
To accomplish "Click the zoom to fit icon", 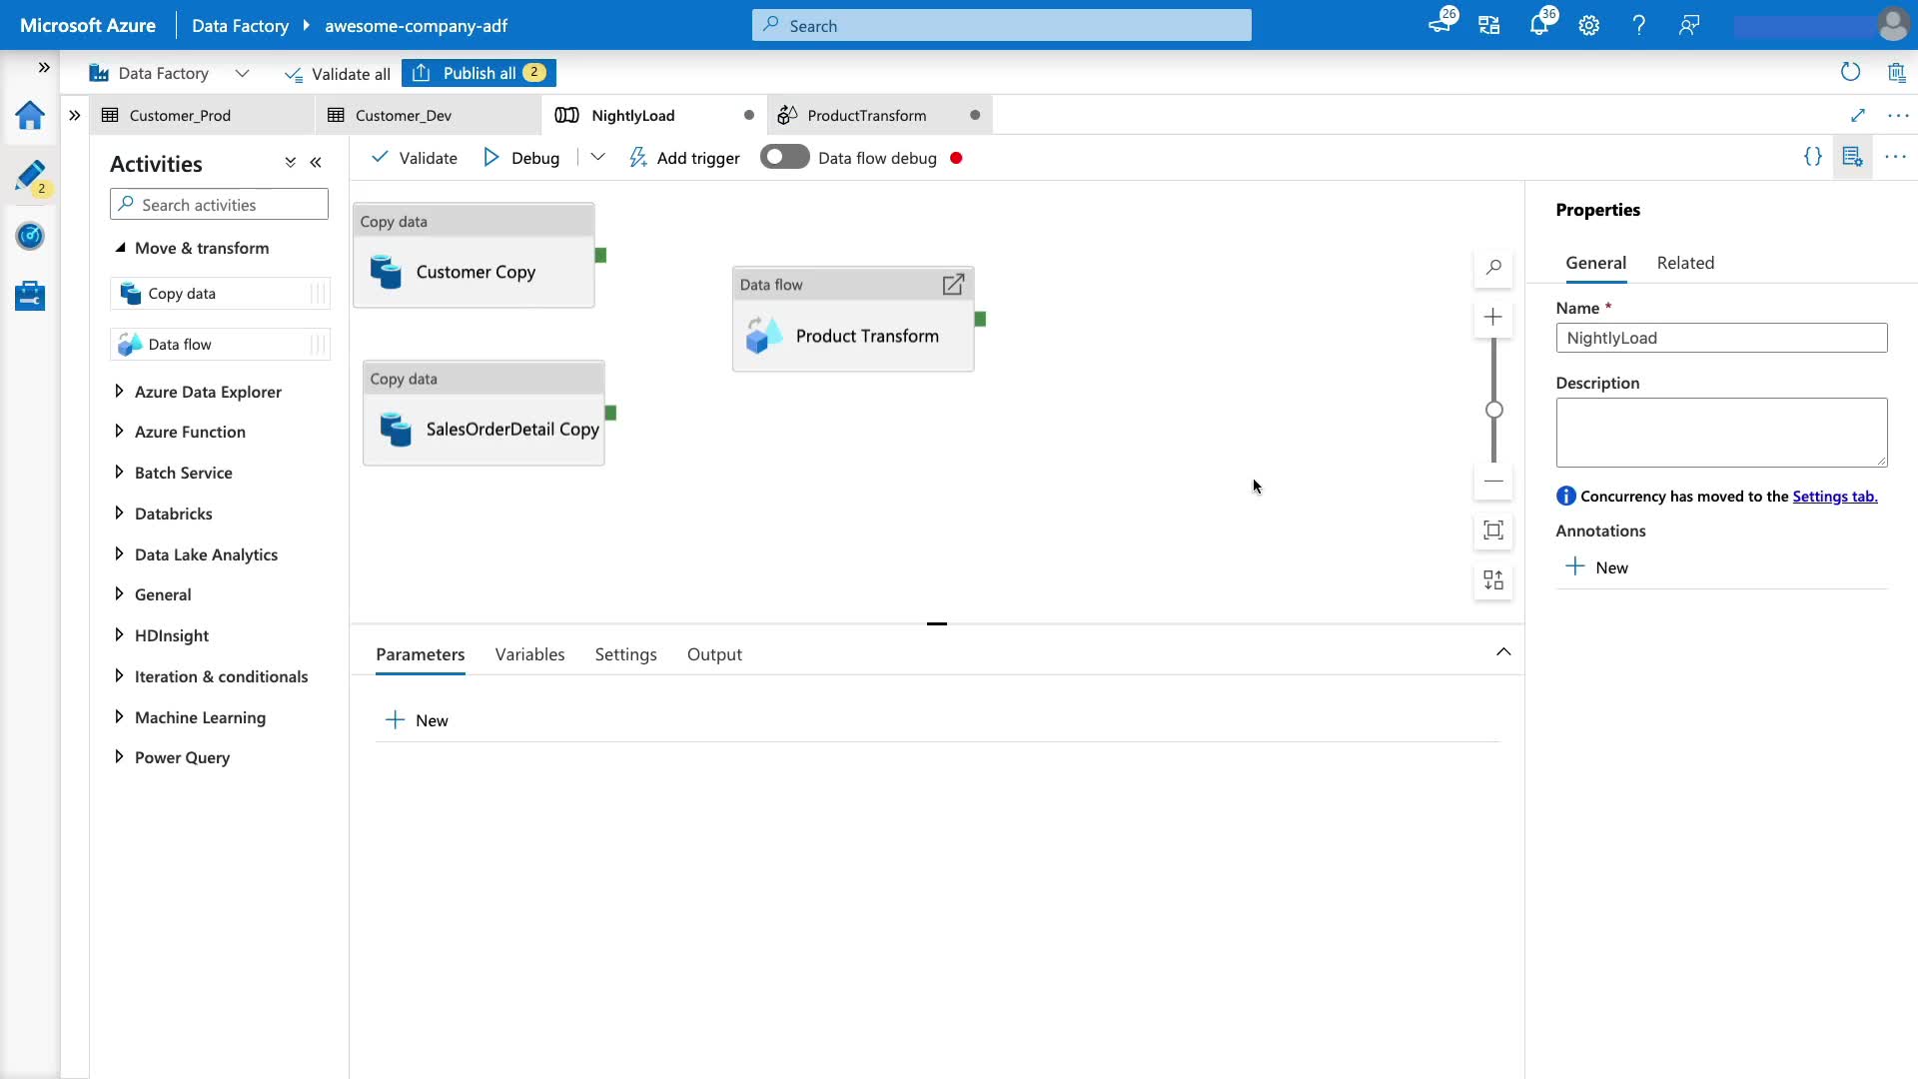I will (x=1493, y=531).
